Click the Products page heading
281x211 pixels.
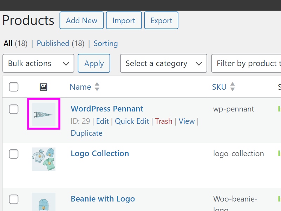[28, 20]
